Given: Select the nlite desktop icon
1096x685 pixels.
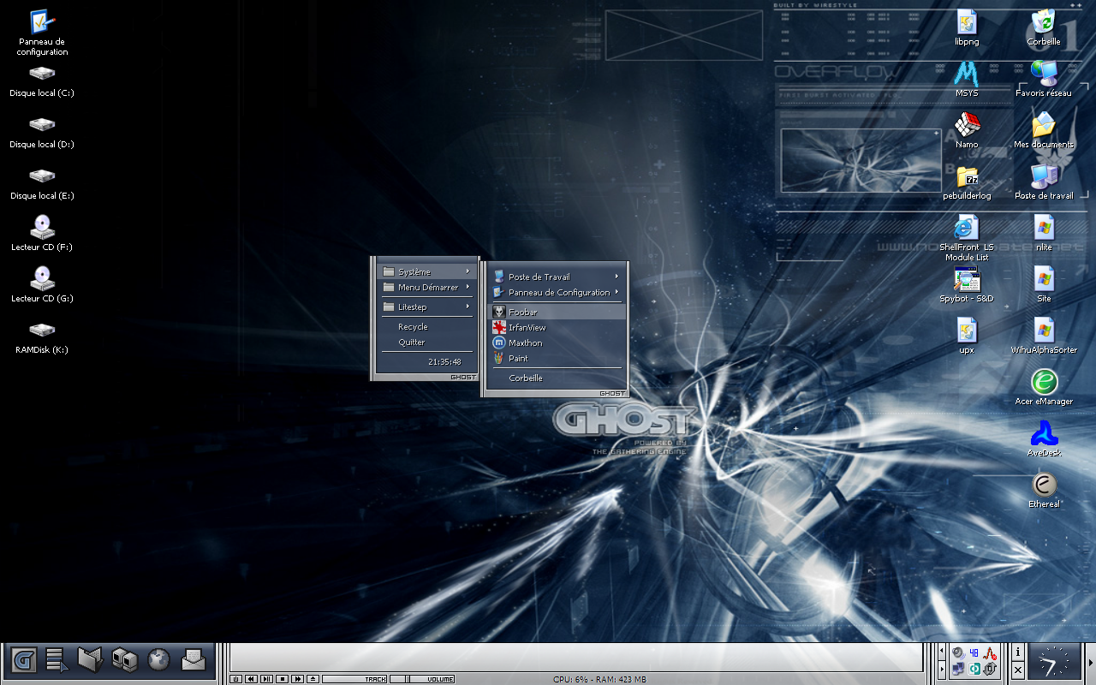Looking at the screenshot, I should tap(1044, 233).
